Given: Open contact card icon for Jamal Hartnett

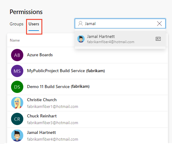Looking at the screenshot, I should 158,39.
